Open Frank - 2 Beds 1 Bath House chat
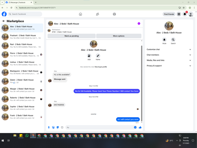This screenshot has width=197, height=148. [x=22, y=117]
